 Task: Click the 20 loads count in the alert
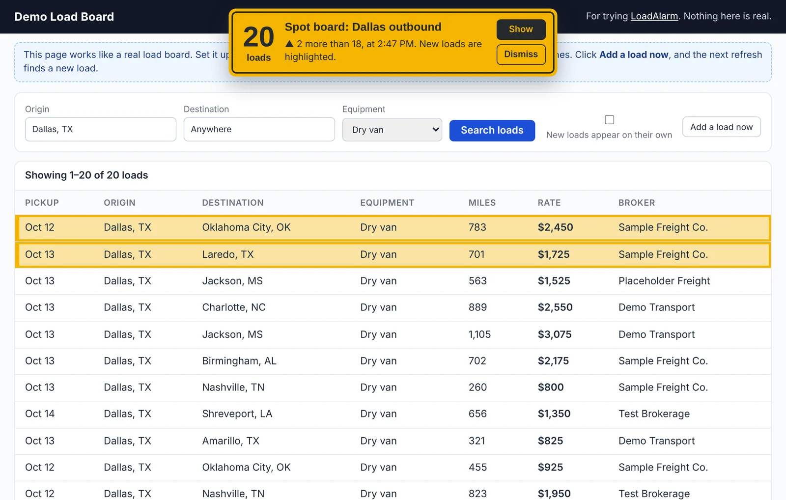click(258, 44)
